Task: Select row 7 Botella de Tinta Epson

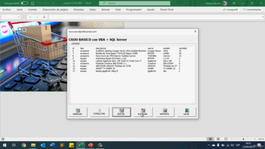Action: (x=132, y=53)
